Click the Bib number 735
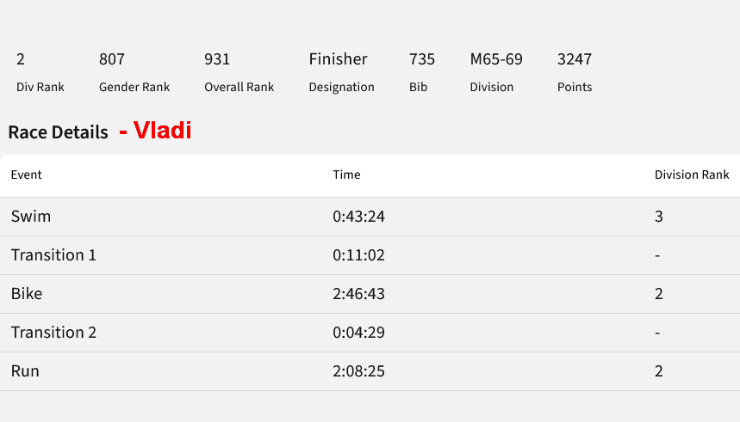Image resolution: width=740 pixels, height=422 pixels. [422, 59]
